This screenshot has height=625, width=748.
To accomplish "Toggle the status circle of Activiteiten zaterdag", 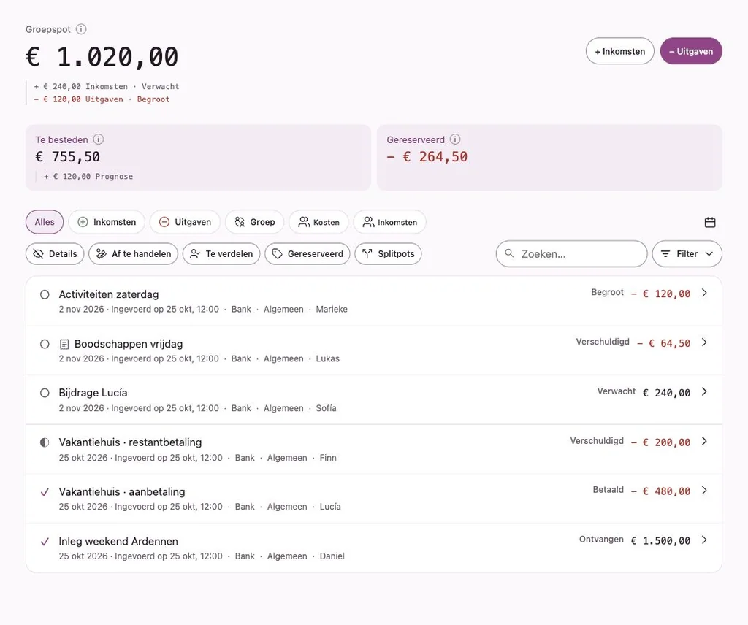I will point(45,295).
